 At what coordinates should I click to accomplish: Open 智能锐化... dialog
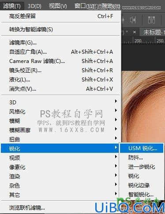142,195
